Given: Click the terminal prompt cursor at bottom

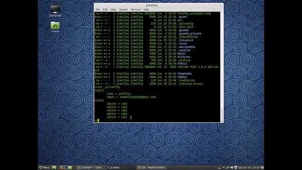Looking at the screenshot, I should tap(98, 120).
